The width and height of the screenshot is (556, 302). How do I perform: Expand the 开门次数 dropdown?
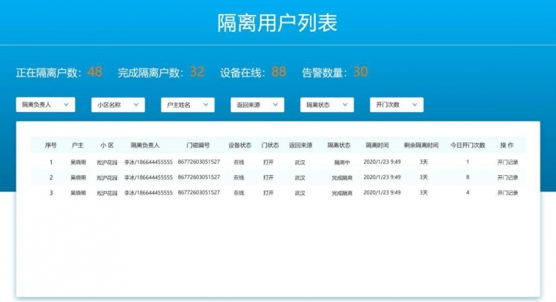point(396,105)
